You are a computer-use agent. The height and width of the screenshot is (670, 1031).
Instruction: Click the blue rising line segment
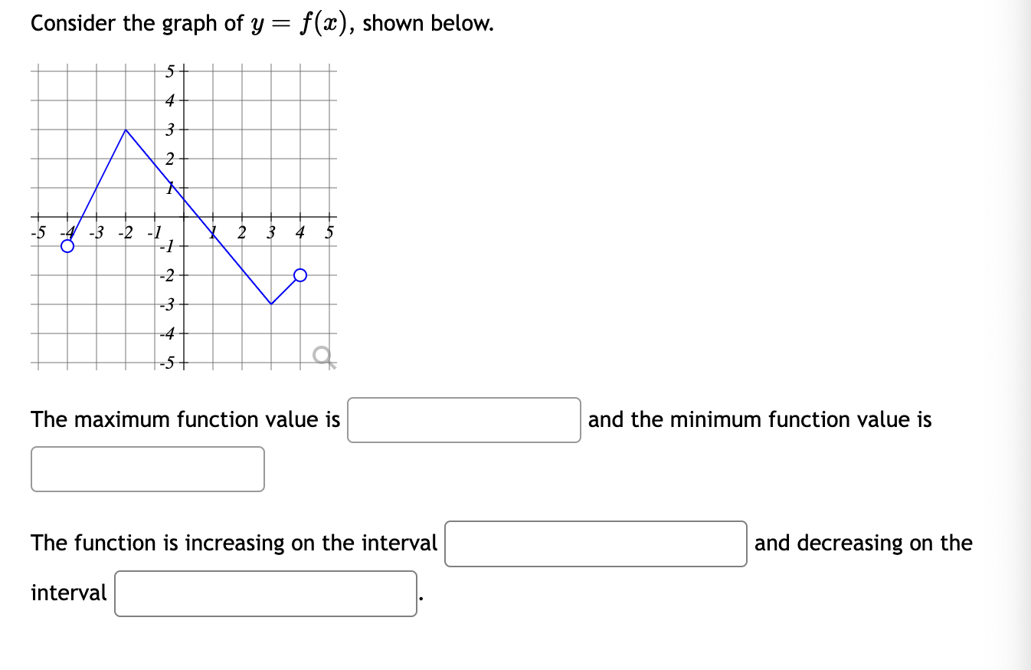click(x=96, y=188)
